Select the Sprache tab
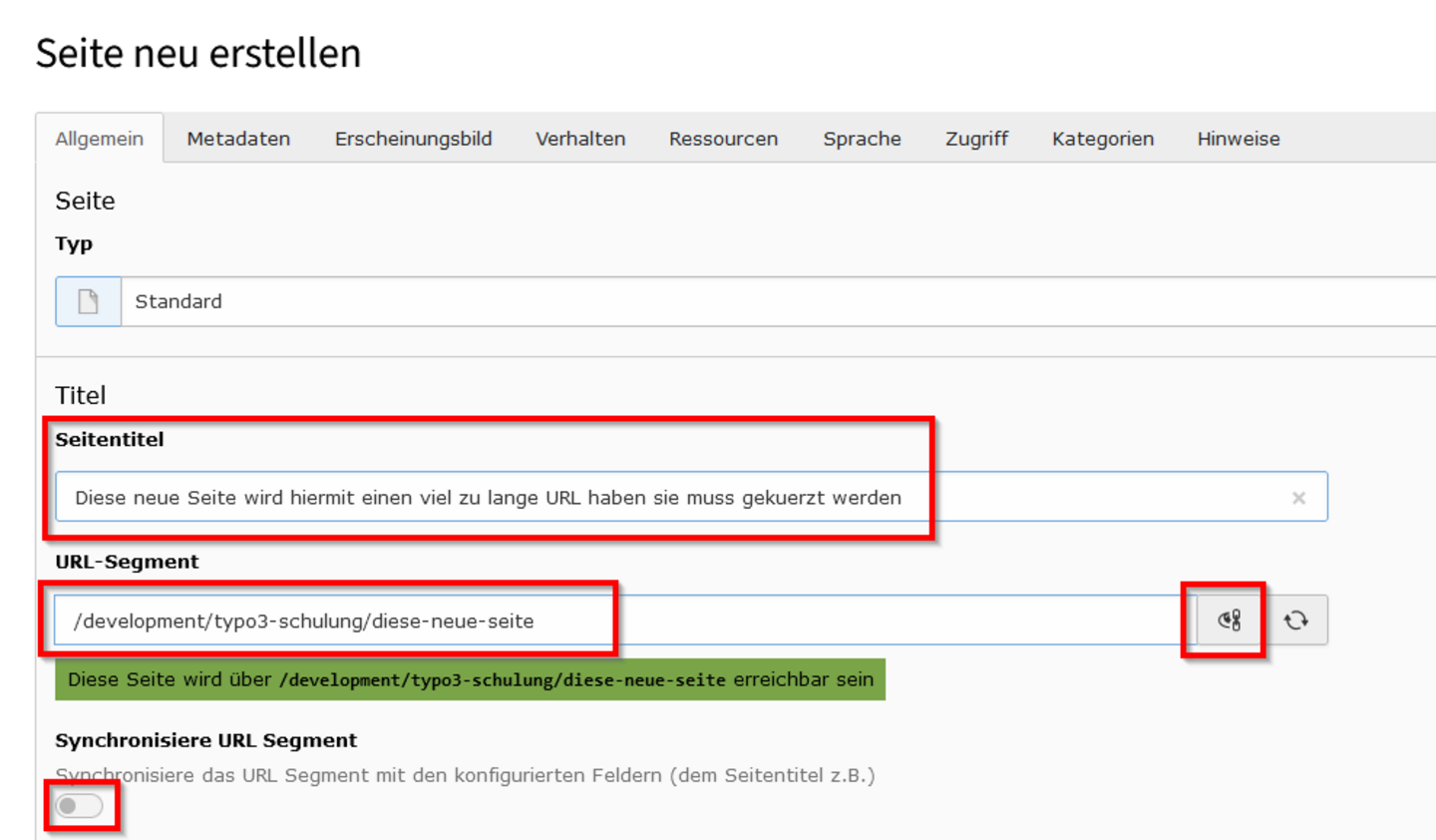The image size is (1436, 840). 862,139
